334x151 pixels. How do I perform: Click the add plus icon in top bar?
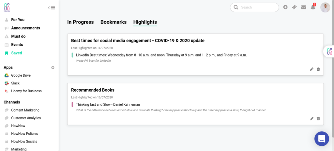coord(285,7)
